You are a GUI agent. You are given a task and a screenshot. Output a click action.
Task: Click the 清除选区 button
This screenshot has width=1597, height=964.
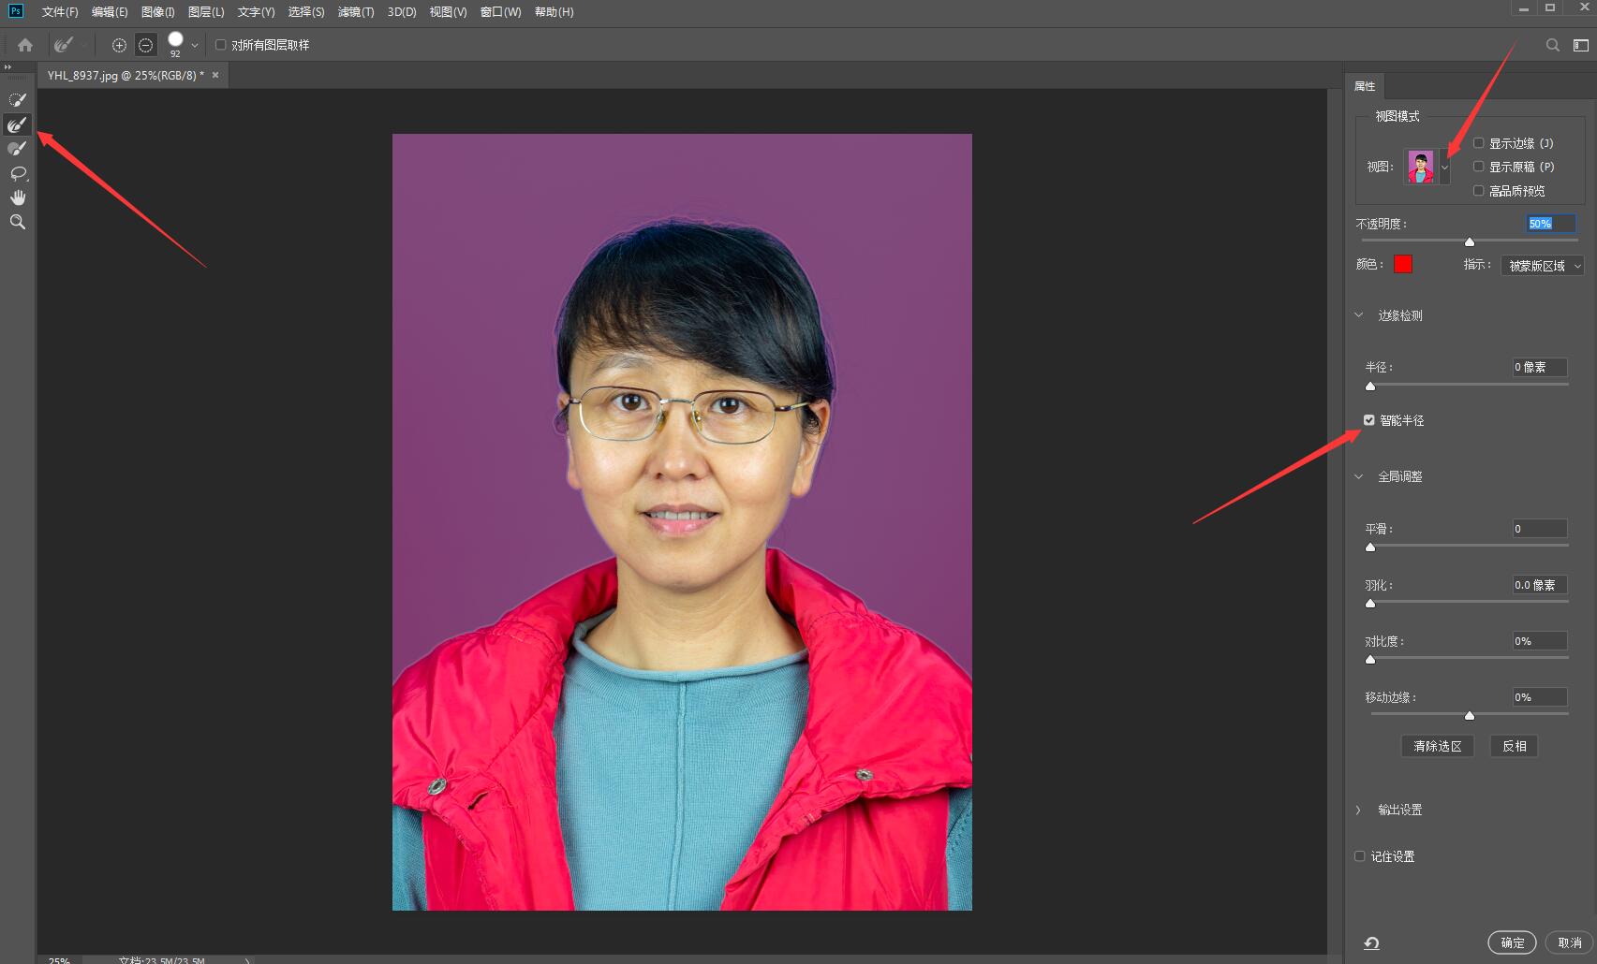1437,746
